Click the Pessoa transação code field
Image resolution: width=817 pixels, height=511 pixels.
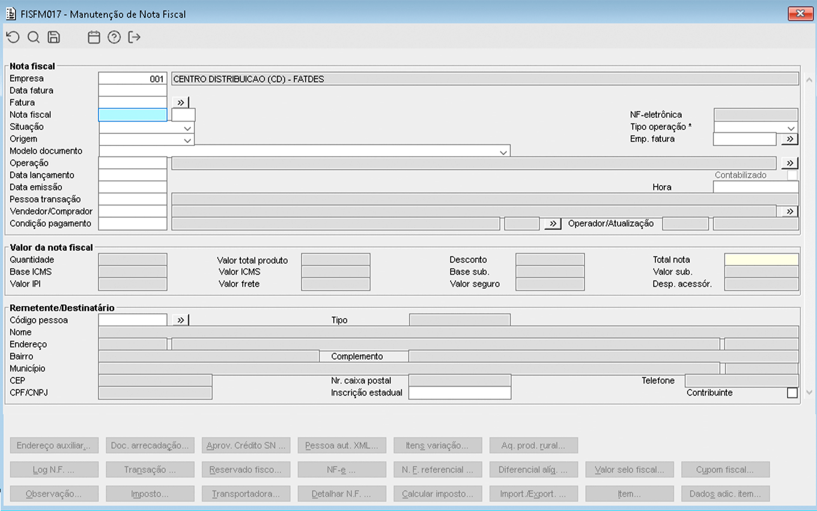click(x=133, y=199)
